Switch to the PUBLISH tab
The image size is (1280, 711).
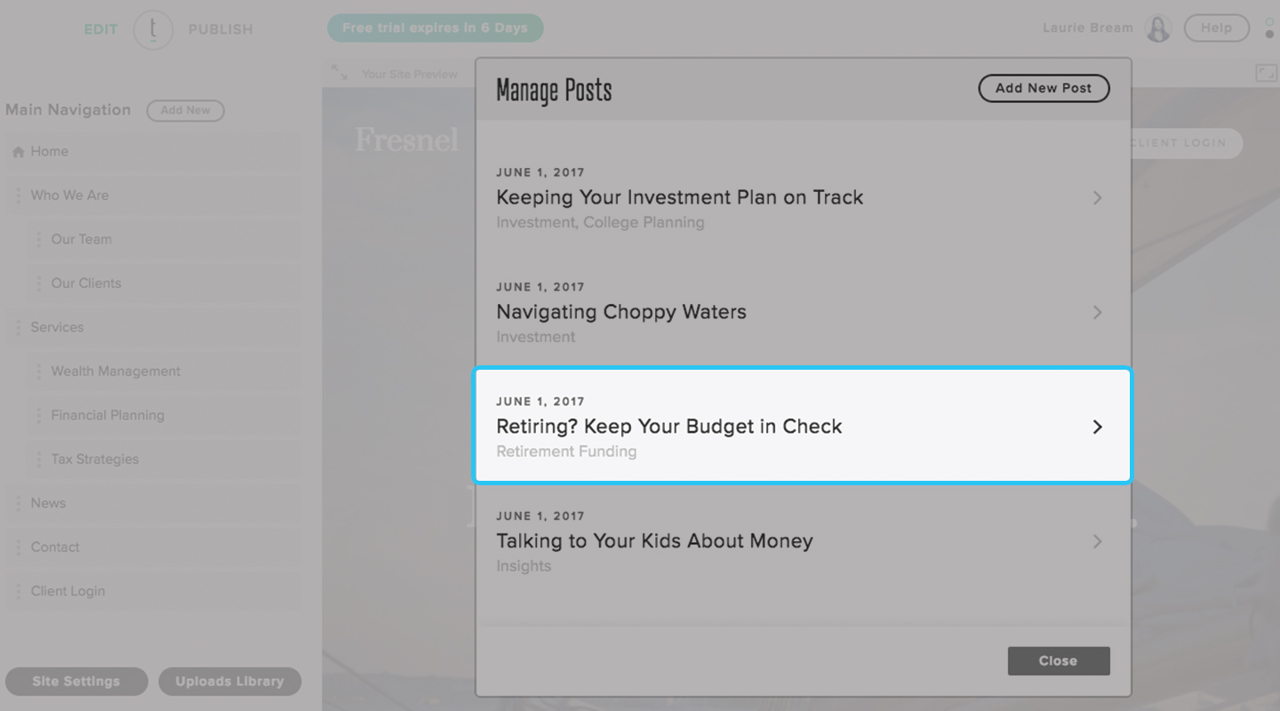[x=220, y=29]
